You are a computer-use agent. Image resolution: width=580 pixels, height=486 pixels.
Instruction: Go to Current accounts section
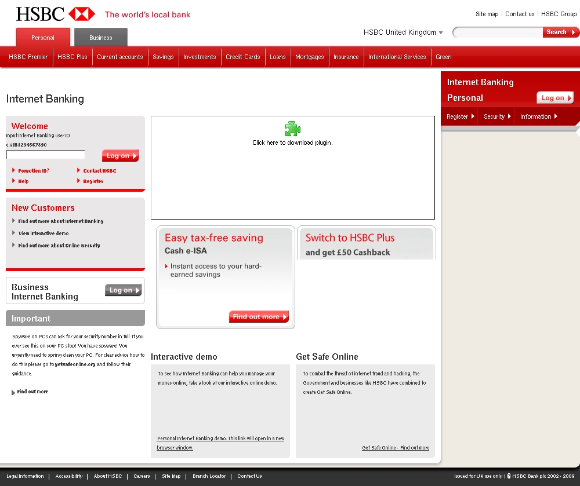(120, 57)
